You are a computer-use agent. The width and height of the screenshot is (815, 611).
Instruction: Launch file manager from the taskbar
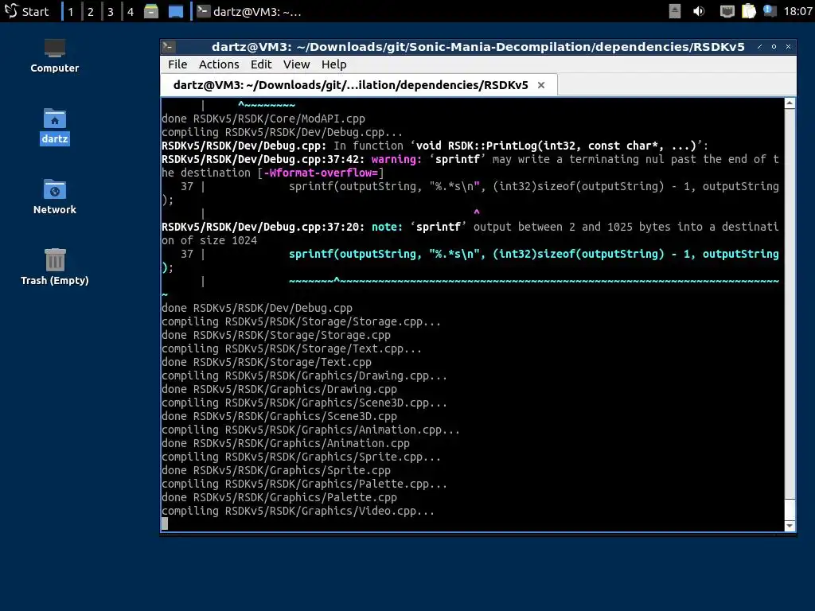(x=151, y=11)
